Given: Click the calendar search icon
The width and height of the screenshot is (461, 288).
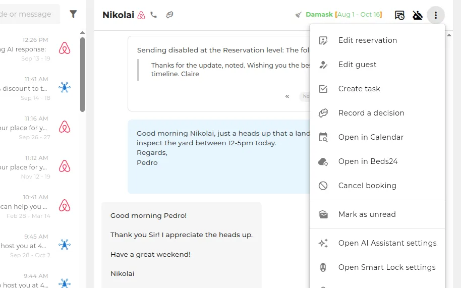Looking at the screenshot, I should [x=323, y=137].
